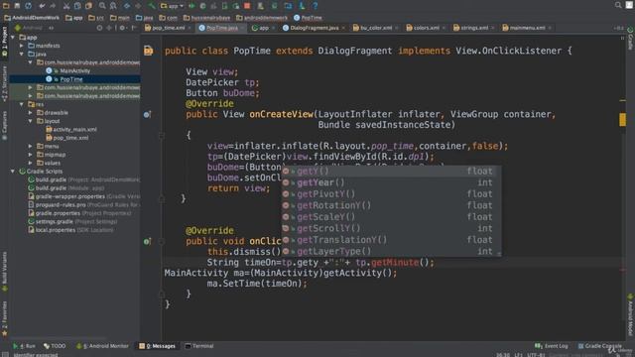Image resolution: width=635 pixels, height=357 pixels.
Task: Choose getYear() from the autocomplete popup
Action: pyautogui.click(x=391, y=182)
